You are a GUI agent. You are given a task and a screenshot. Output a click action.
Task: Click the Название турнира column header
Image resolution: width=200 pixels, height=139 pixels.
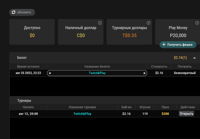(x=82, y=107)
